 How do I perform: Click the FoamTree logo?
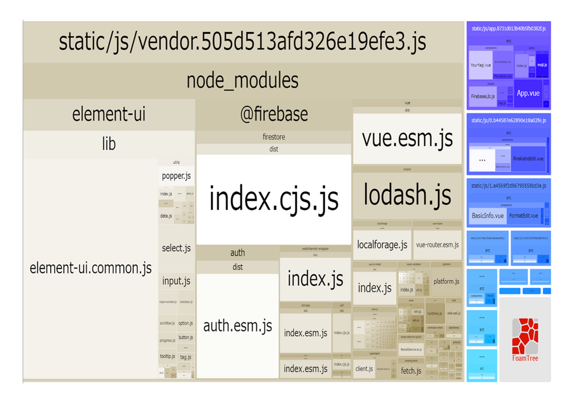(525, 339)
